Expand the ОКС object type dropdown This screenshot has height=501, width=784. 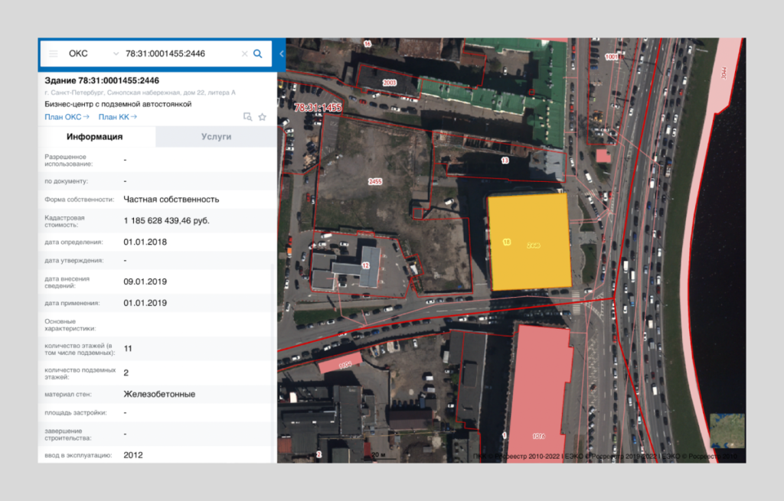pyautogui.click(x=116, y=54)
